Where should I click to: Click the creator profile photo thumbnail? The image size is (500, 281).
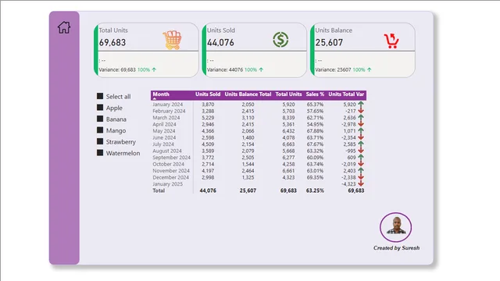396,227
